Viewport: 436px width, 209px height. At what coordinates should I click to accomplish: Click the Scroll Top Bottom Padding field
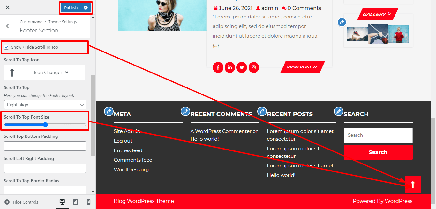(x=45, y=146)
